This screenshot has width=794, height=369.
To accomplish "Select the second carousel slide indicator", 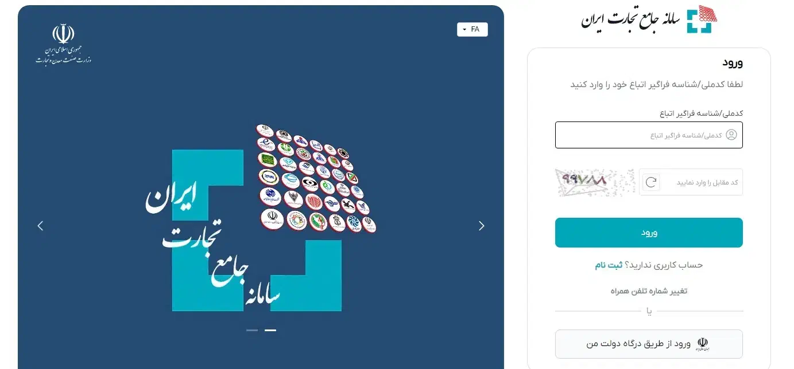I will [x=270, y=330].
